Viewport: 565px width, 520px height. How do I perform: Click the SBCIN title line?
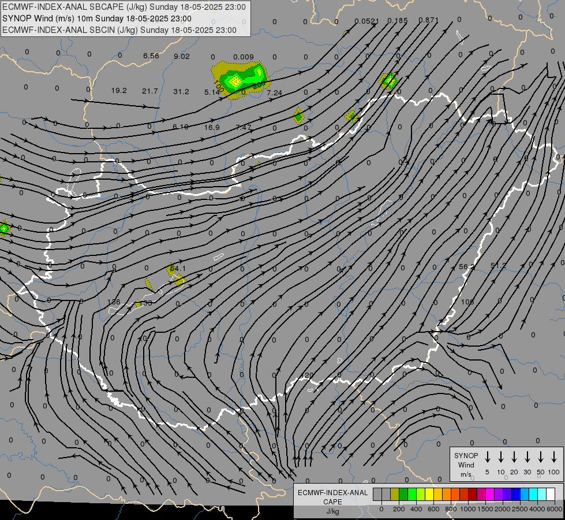(119, 30)
